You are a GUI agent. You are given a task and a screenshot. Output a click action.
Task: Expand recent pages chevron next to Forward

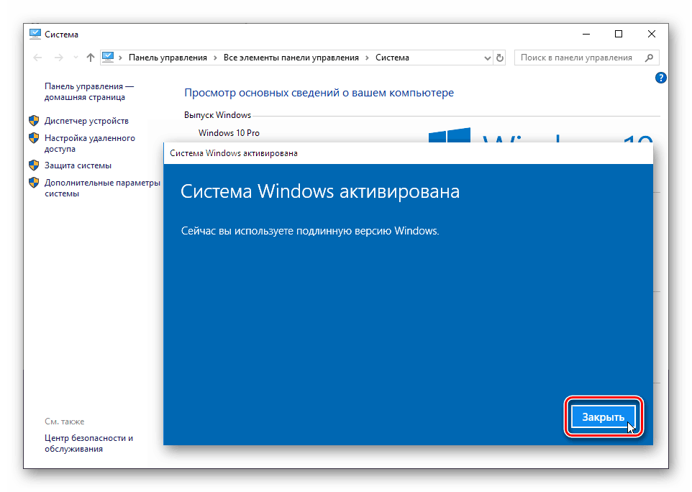point(74,57)
